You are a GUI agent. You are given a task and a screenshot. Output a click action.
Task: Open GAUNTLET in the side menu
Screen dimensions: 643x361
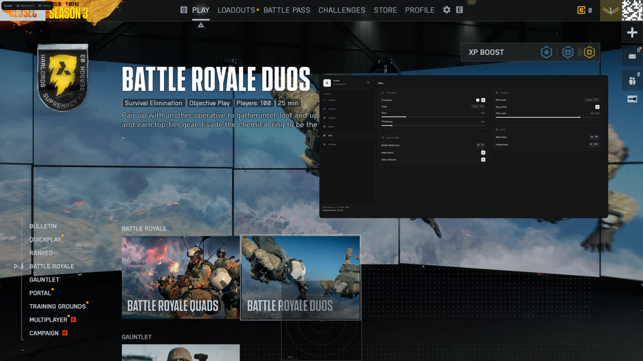pyautogui.click(x=44, y=279)
